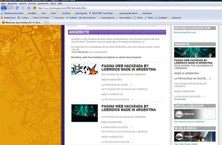Click sidebar PAGINA WEB HACKEADA headline
This screenshot has width=222, height=145.
point(194,62)
